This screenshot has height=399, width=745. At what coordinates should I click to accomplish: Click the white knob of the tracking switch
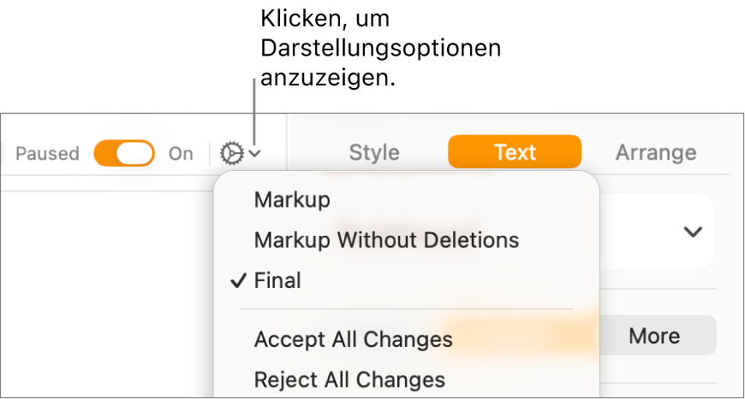tap(137, 154)
